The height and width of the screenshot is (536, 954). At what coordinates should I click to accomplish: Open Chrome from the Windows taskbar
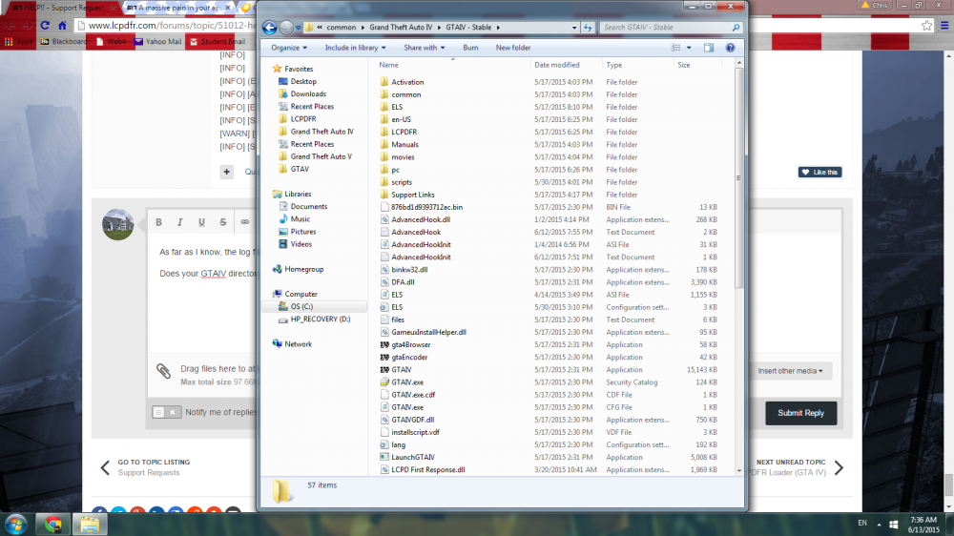52,524
